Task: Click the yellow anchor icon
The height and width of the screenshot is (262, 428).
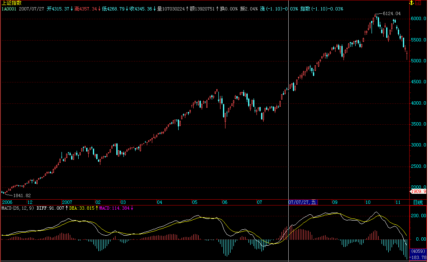Action: pyautogui.click(x=412, y=3)
